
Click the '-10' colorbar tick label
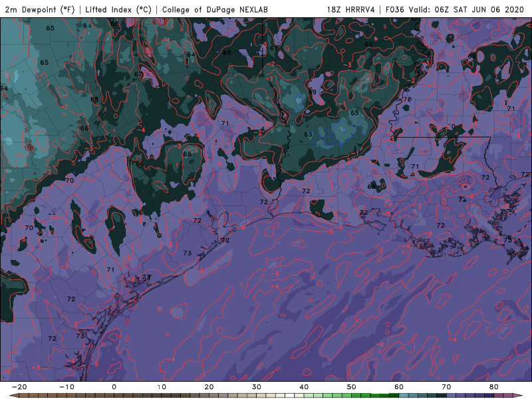coord(66,387)
